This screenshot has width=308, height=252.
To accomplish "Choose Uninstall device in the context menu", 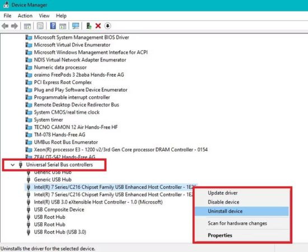I will pyautogui.click(x=242, y=211).
